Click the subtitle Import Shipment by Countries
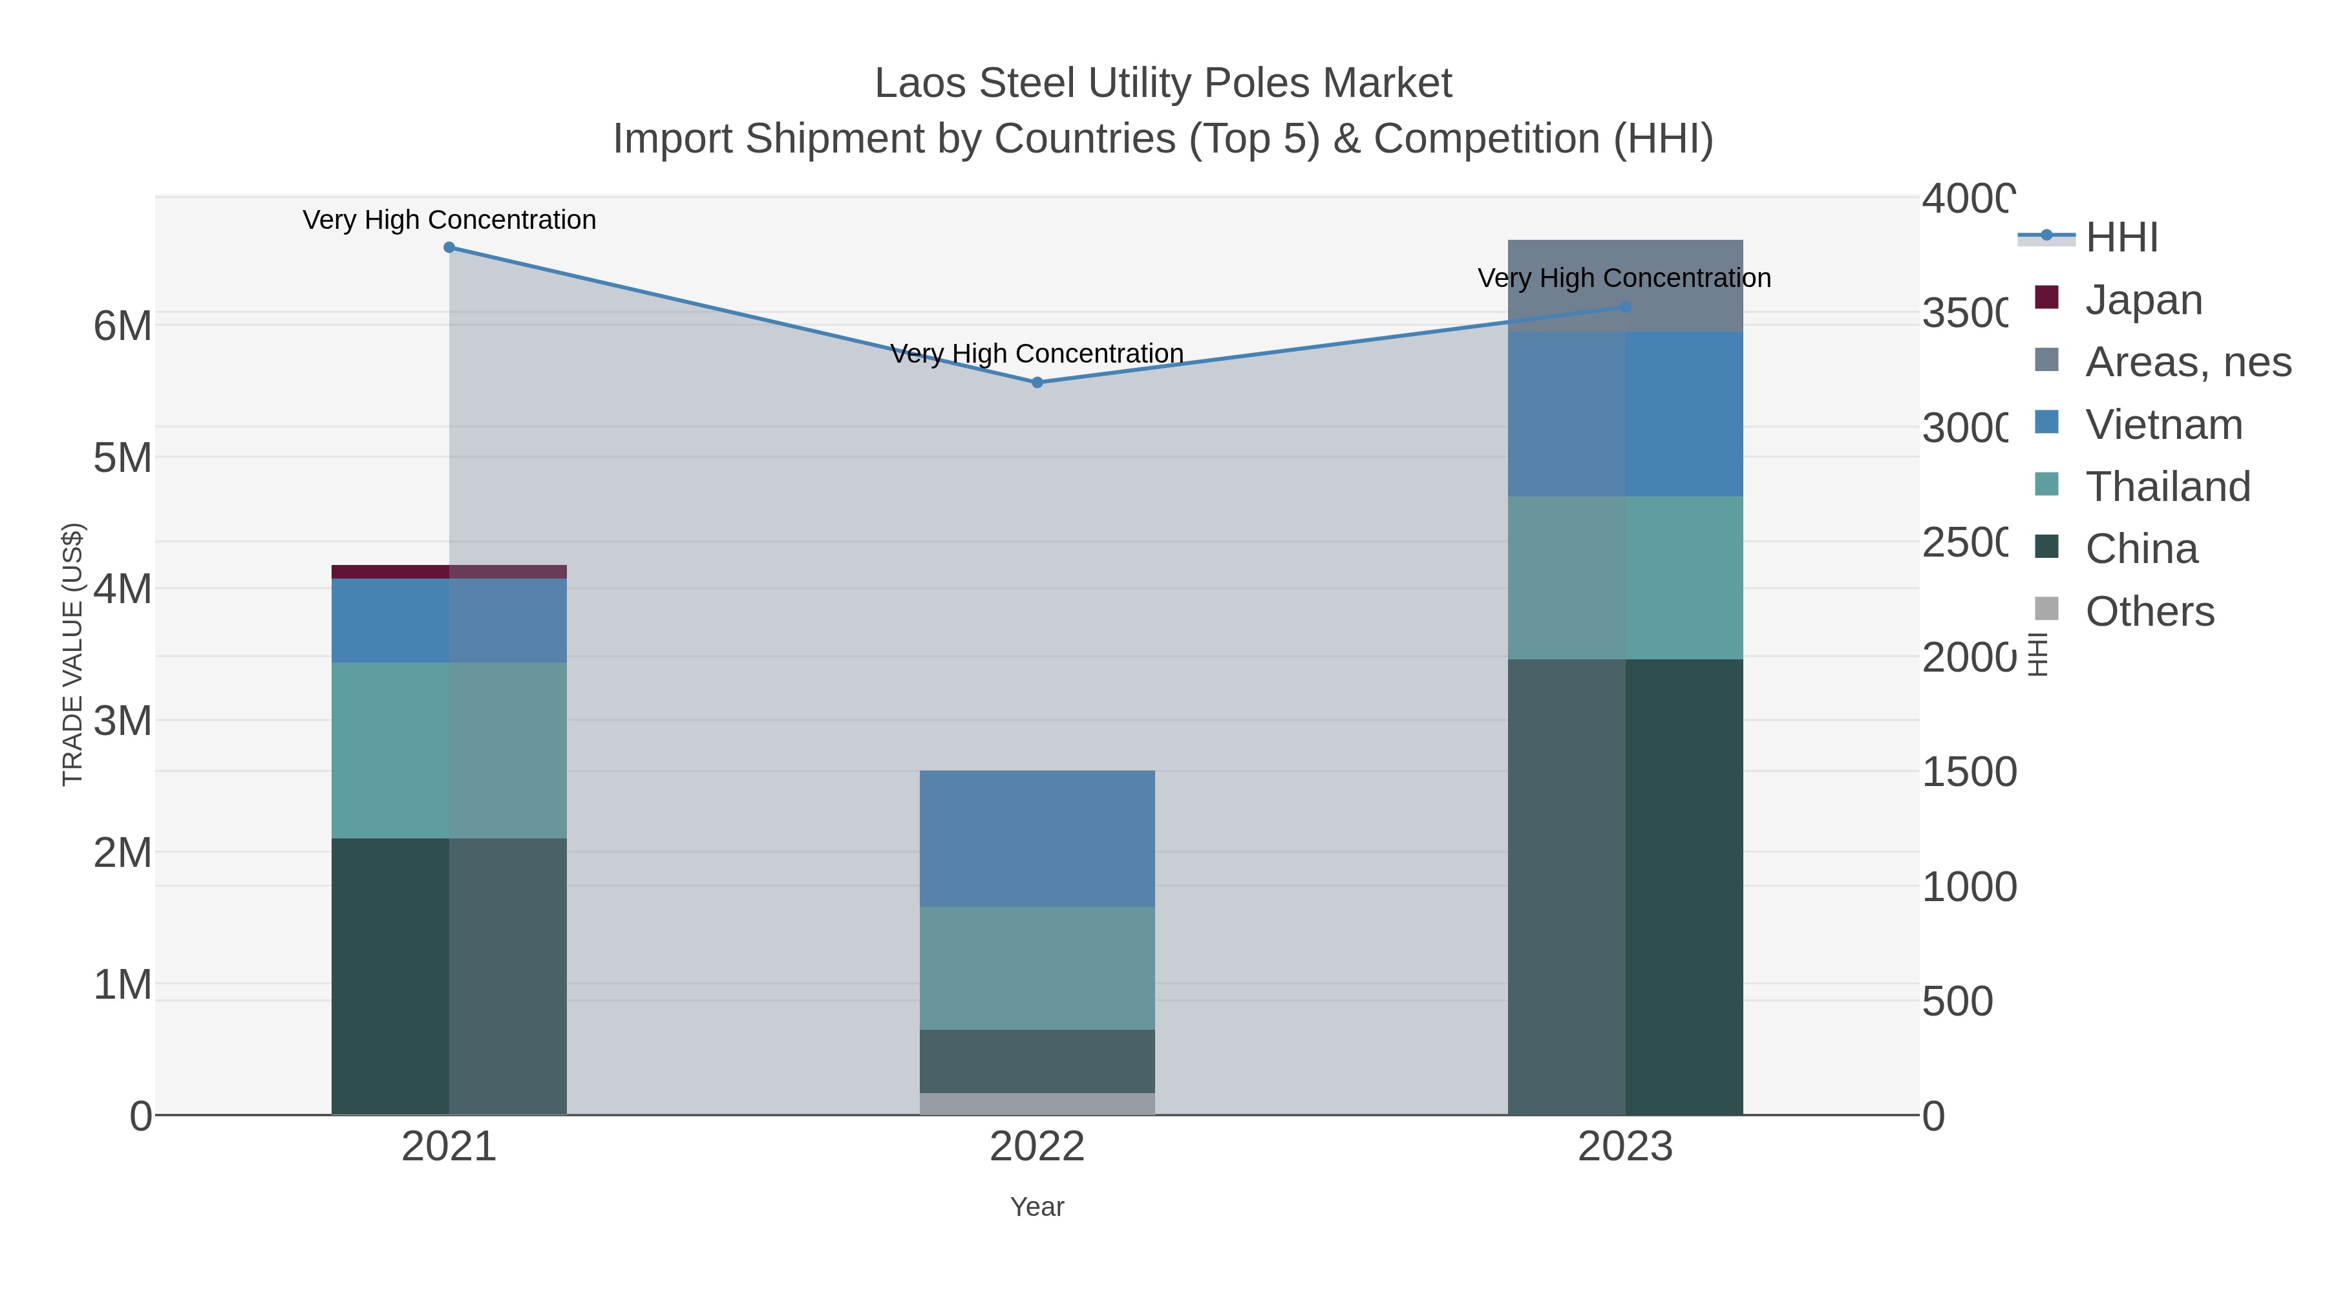Screen dimensions: 2327x1309 [1163, 139]
